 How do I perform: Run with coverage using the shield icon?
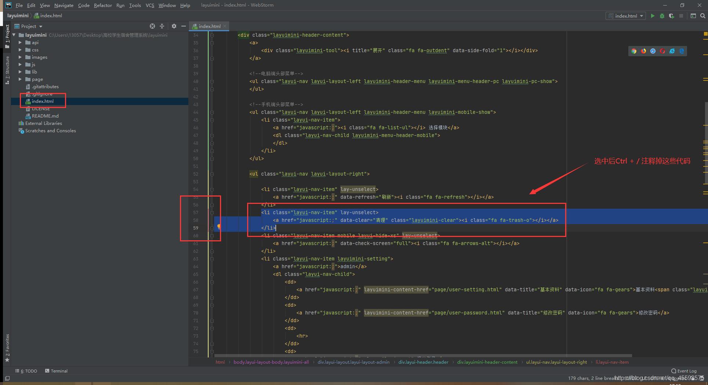672,16
